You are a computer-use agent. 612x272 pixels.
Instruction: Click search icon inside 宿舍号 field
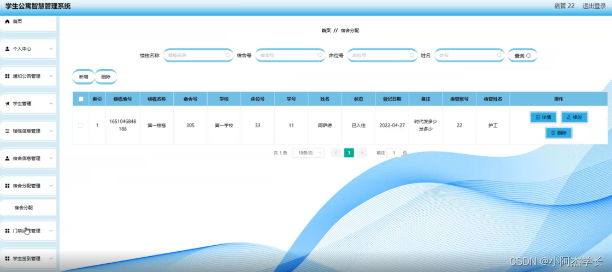click(x=320, y=55)
